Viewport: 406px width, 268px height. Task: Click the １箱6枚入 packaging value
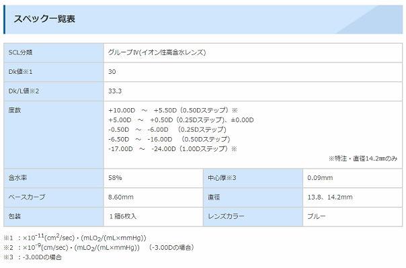122,216
